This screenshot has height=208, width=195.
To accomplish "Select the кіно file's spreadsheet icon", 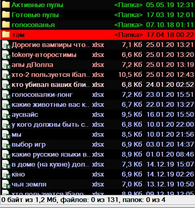I will click(x=6, y=174).
